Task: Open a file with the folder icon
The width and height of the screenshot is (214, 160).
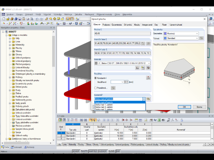Action: (8, 19)
